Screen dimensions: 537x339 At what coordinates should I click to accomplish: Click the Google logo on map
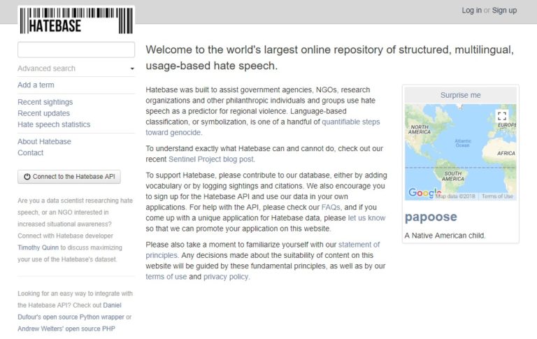tap(421, 193)
